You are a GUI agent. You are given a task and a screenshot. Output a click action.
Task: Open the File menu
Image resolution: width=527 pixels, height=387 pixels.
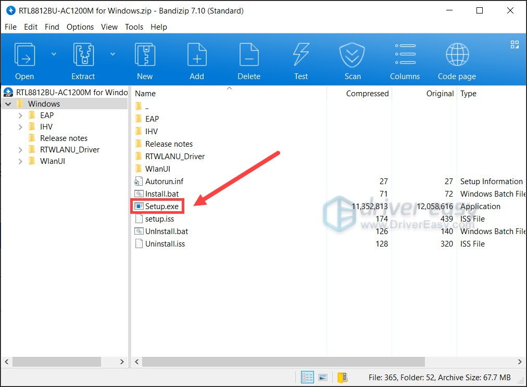pyautogui.click(x=10, y=27)
